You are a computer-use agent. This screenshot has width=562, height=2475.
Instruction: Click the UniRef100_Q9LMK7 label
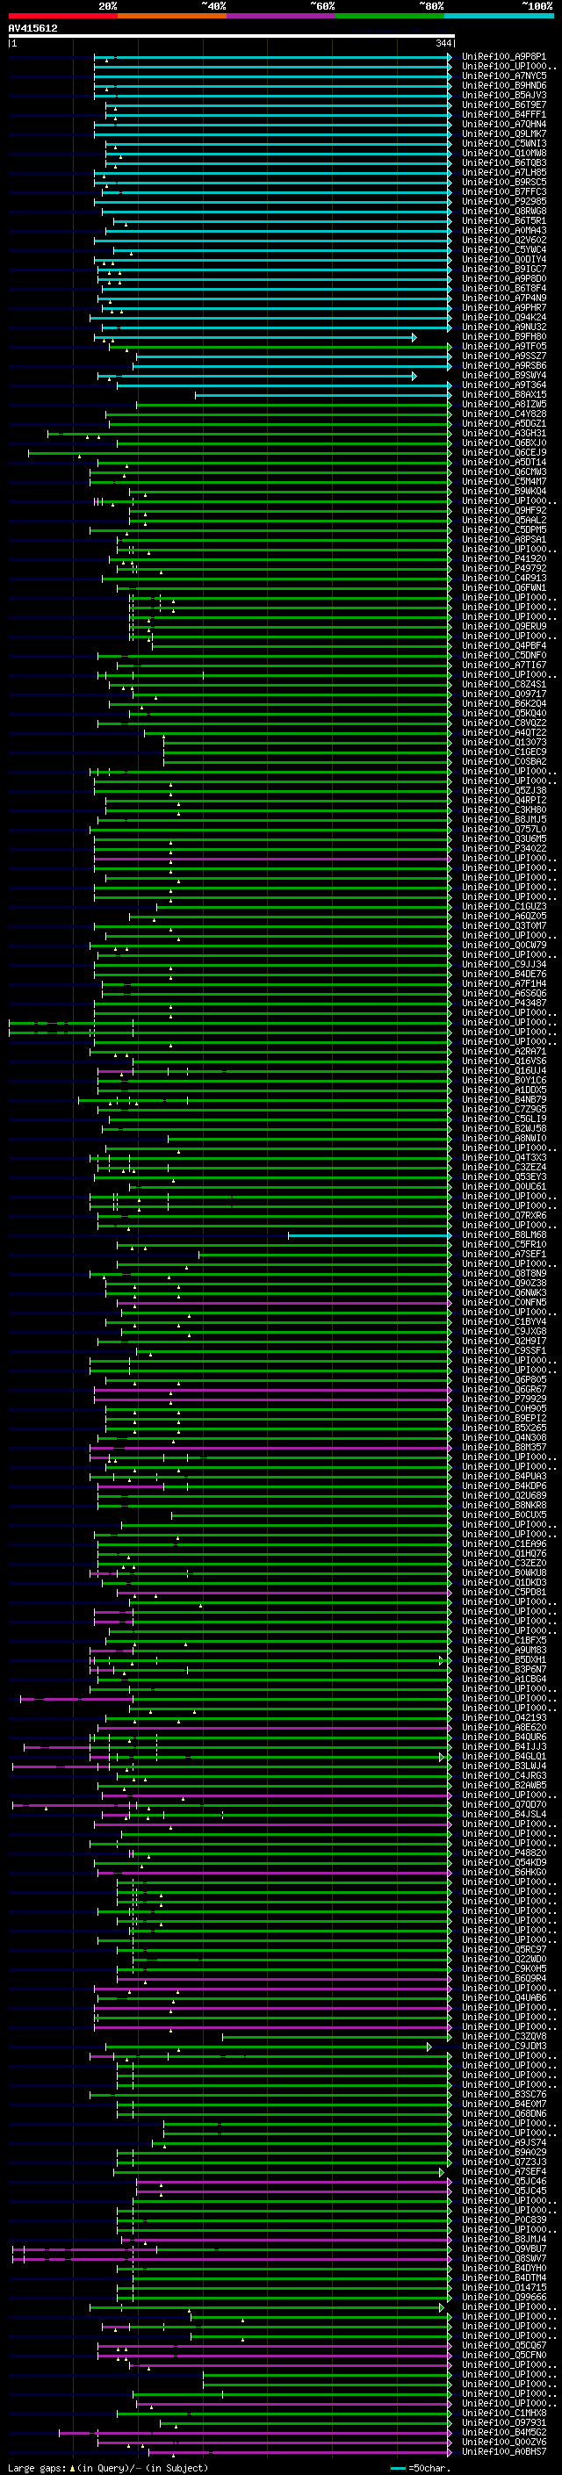click(x=504, y=133)
